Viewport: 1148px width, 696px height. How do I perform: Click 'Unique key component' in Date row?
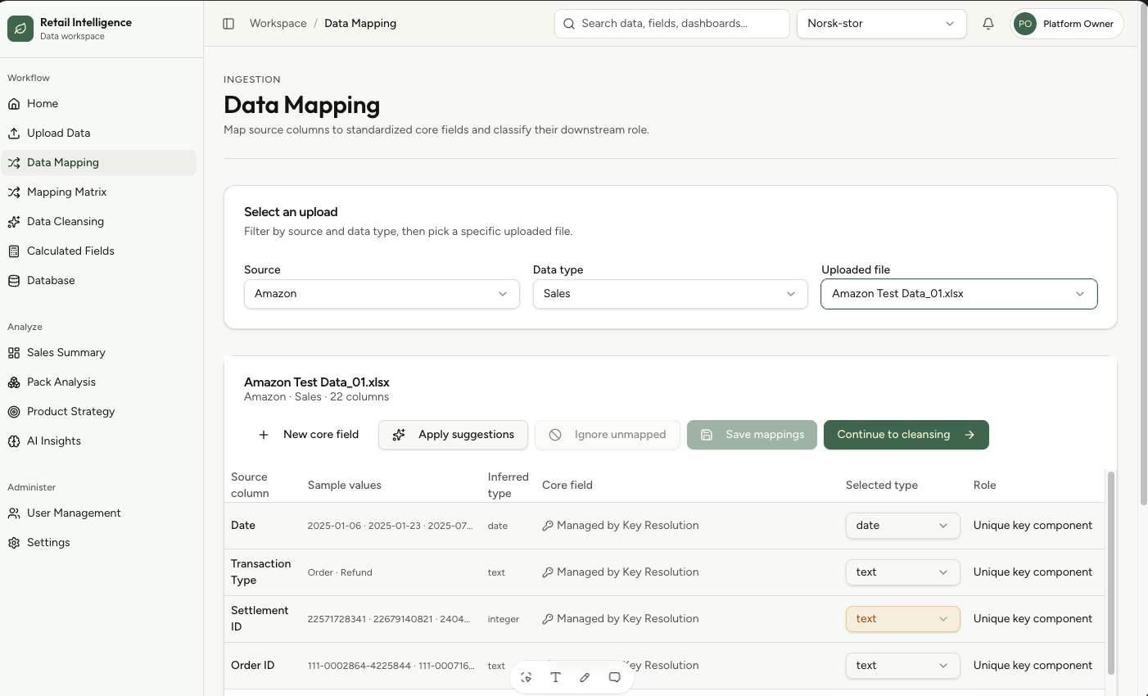[x=1033, y=526]
